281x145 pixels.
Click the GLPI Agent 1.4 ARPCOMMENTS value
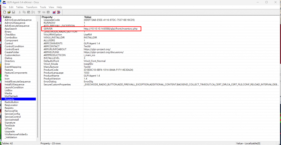click(x=92, y=43)
